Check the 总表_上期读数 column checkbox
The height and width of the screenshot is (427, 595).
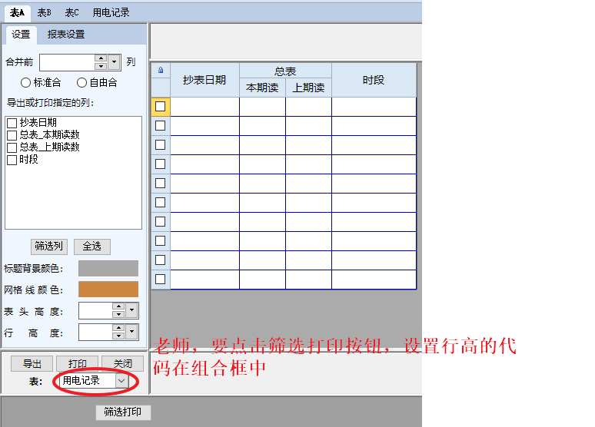point(12,147)
